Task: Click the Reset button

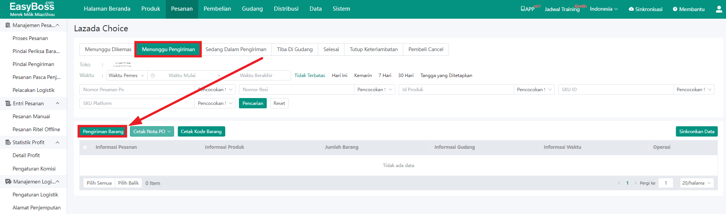Action: (x=279, y=103)
